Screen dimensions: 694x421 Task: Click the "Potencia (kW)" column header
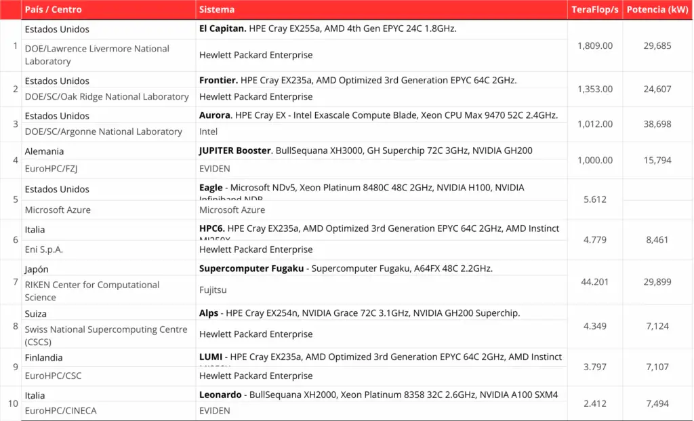657,10
